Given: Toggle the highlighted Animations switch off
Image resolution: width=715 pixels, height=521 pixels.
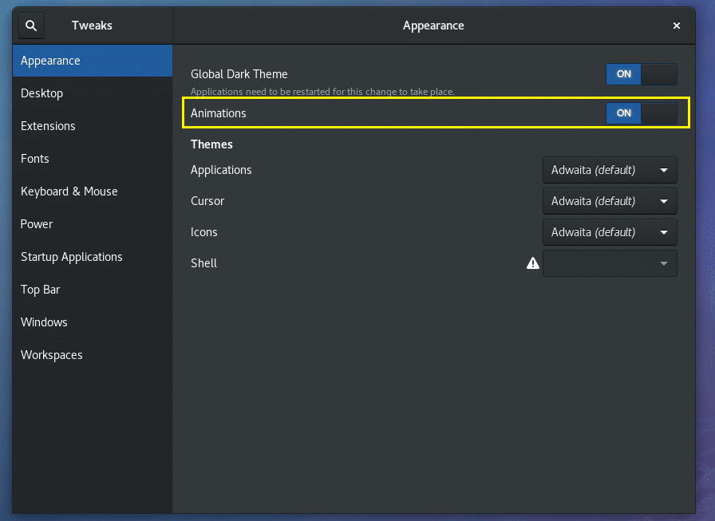Looking at the screenshot, I should point(642,112).
